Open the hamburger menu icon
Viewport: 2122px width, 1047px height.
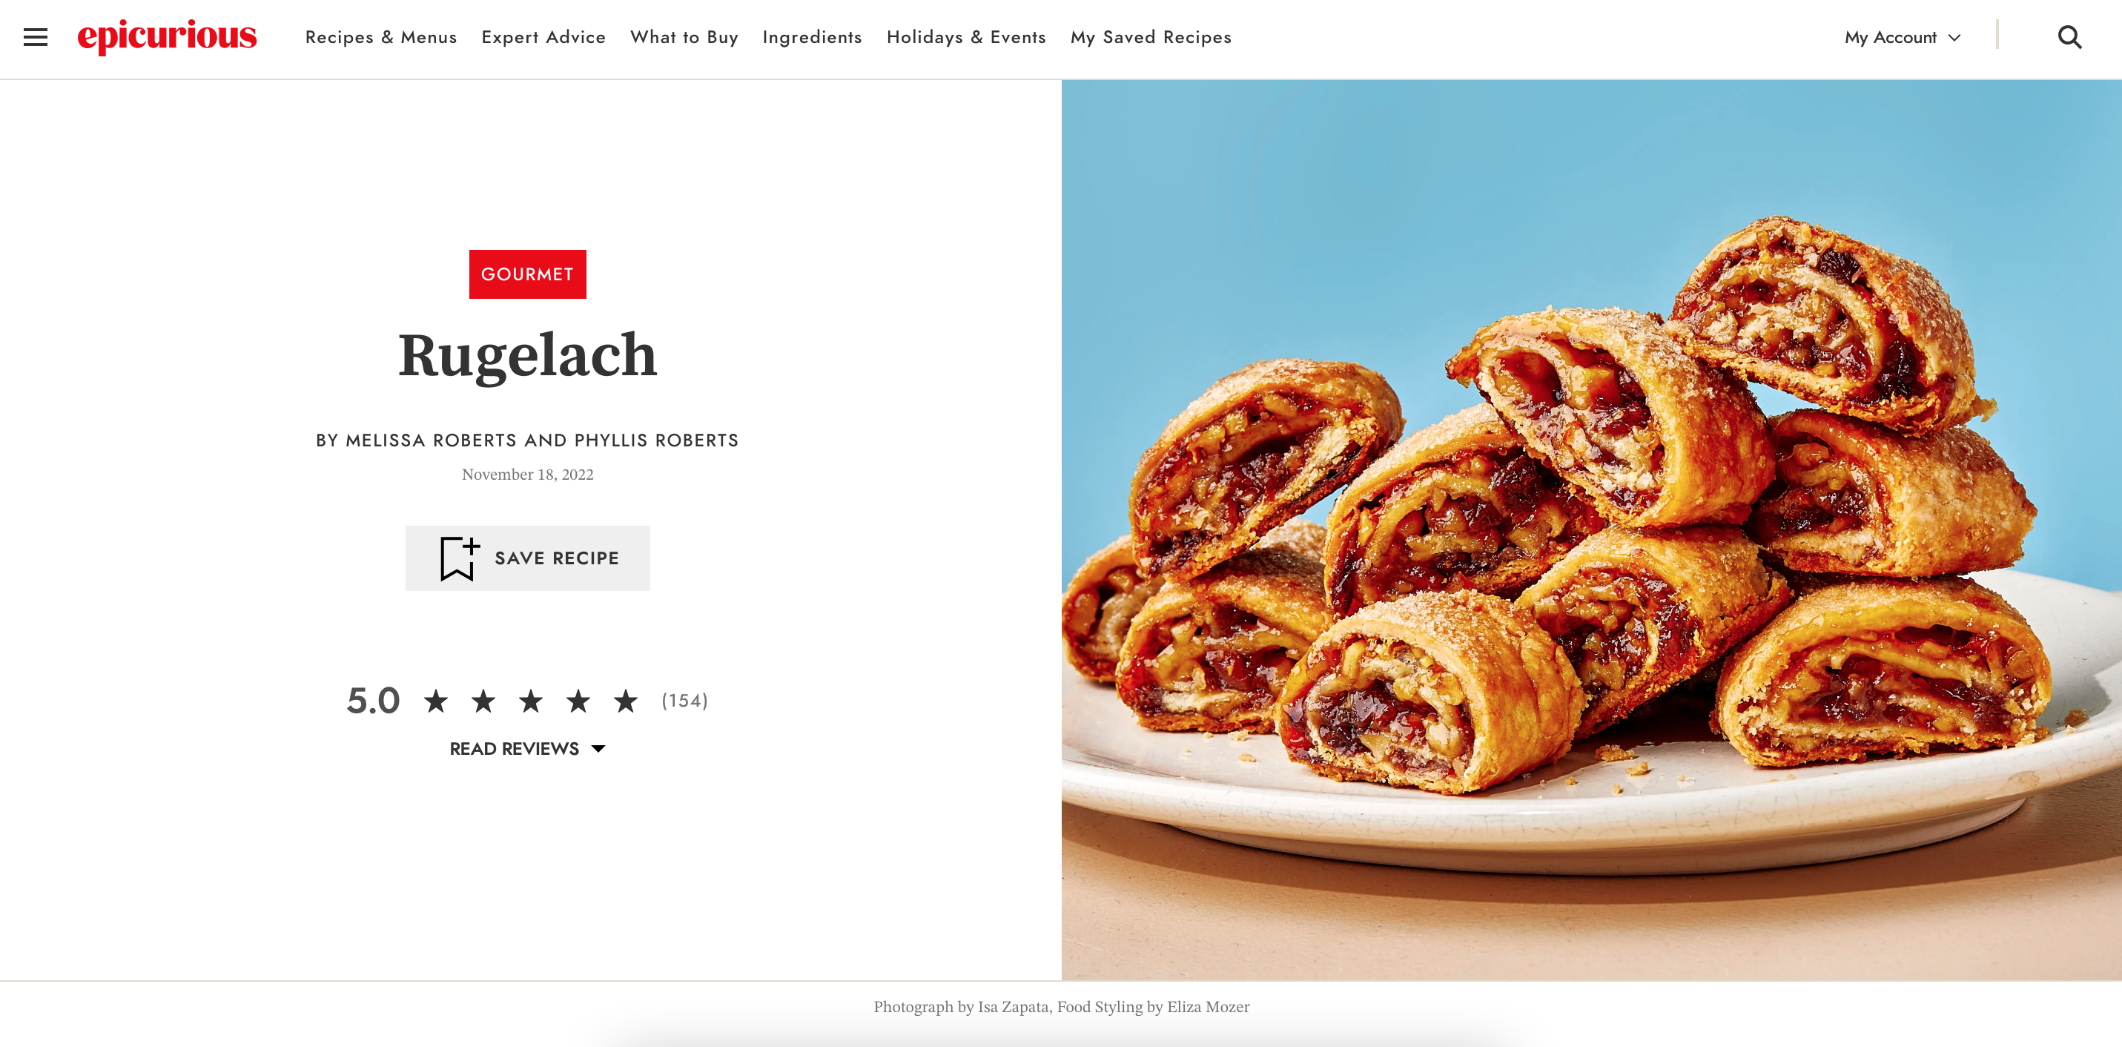tap(36, 37)
